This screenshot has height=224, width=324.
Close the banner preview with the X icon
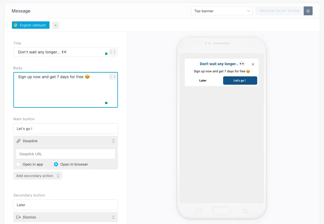point(253,64)
